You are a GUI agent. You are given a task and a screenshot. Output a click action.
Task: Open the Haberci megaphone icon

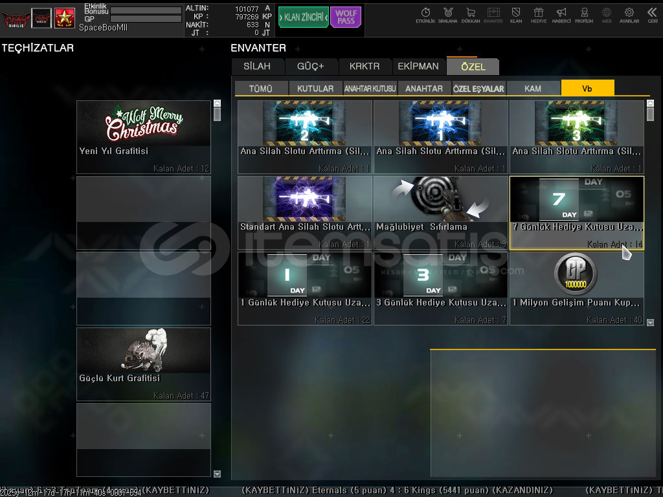point(561,16)
